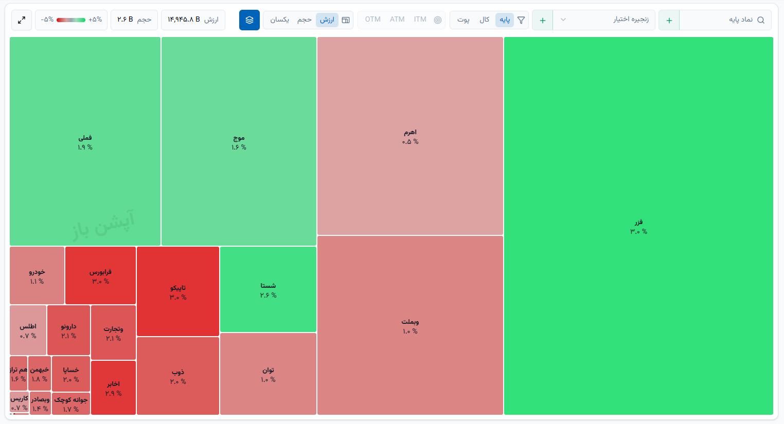
Task: Click the وتجارت treemap tile
Action: [x=113, y=333]
